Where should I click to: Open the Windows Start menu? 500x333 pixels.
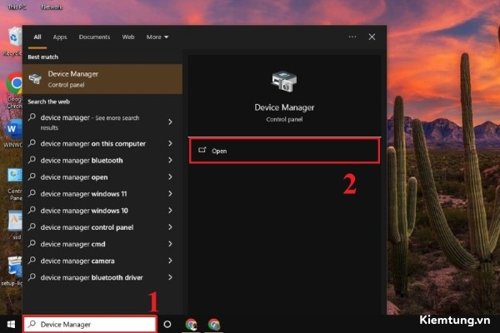pos(11,325)
